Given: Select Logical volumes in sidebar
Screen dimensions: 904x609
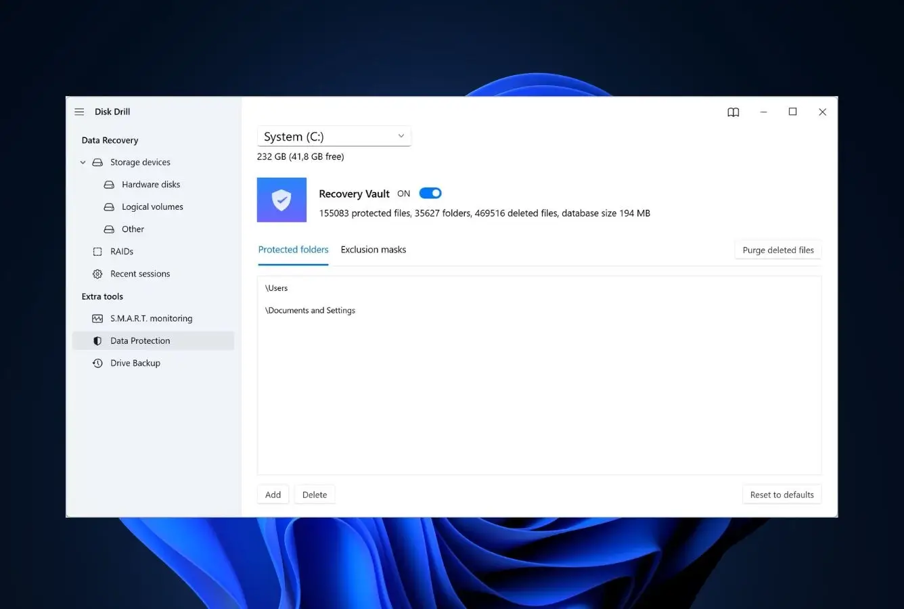Looking at the screenshot, I should click(x=152, y=207).
